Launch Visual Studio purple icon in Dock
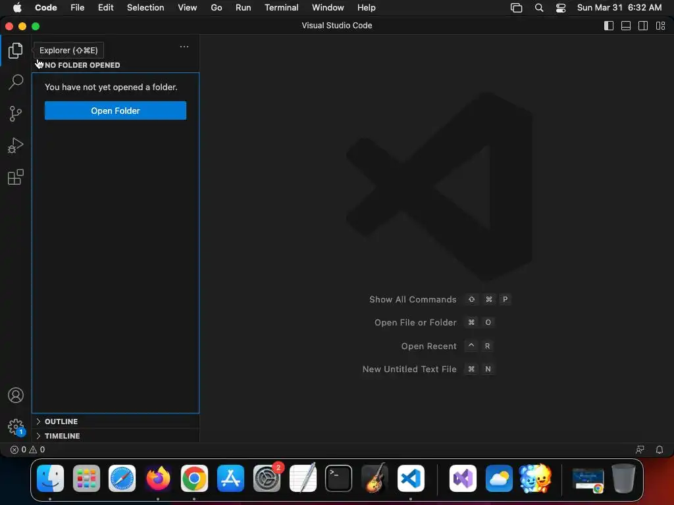The image size is (674, 505). (x=463, y=479)
